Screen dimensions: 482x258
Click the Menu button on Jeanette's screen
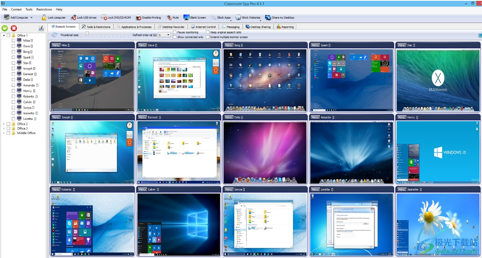pyautogui.click(x=401, y=189)
